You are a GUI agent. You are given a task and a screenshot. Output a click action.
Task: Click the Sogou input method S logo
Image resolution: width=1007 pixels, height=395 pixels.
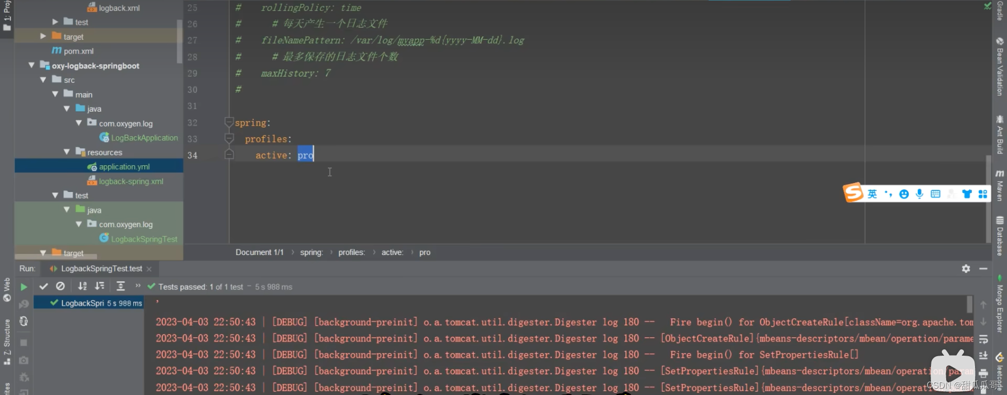click(853, 193)
